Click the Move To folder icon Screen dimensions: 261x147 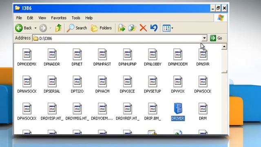122,28
